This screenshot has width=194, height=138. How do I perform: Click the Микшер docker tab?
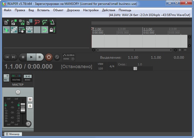tap(14, 134)
